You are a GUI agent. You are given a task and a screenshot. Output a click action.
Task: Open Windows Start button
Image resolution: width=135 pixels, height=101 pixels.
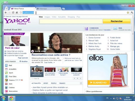(x=3, y=98)
